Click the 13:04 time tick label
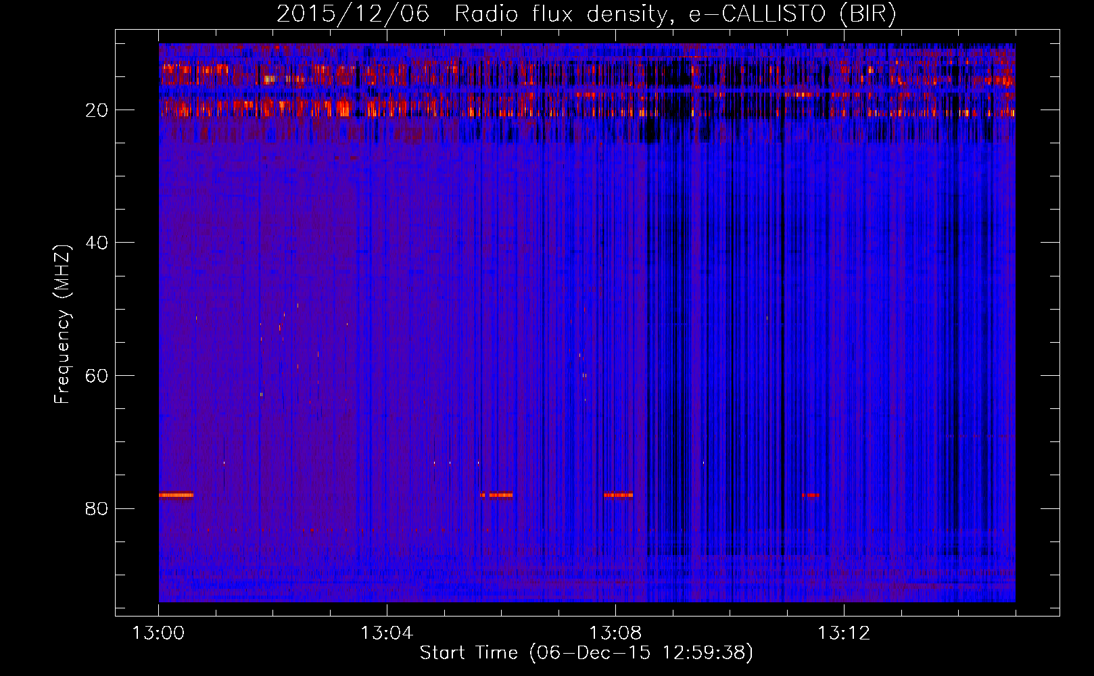 click(387, 633)
